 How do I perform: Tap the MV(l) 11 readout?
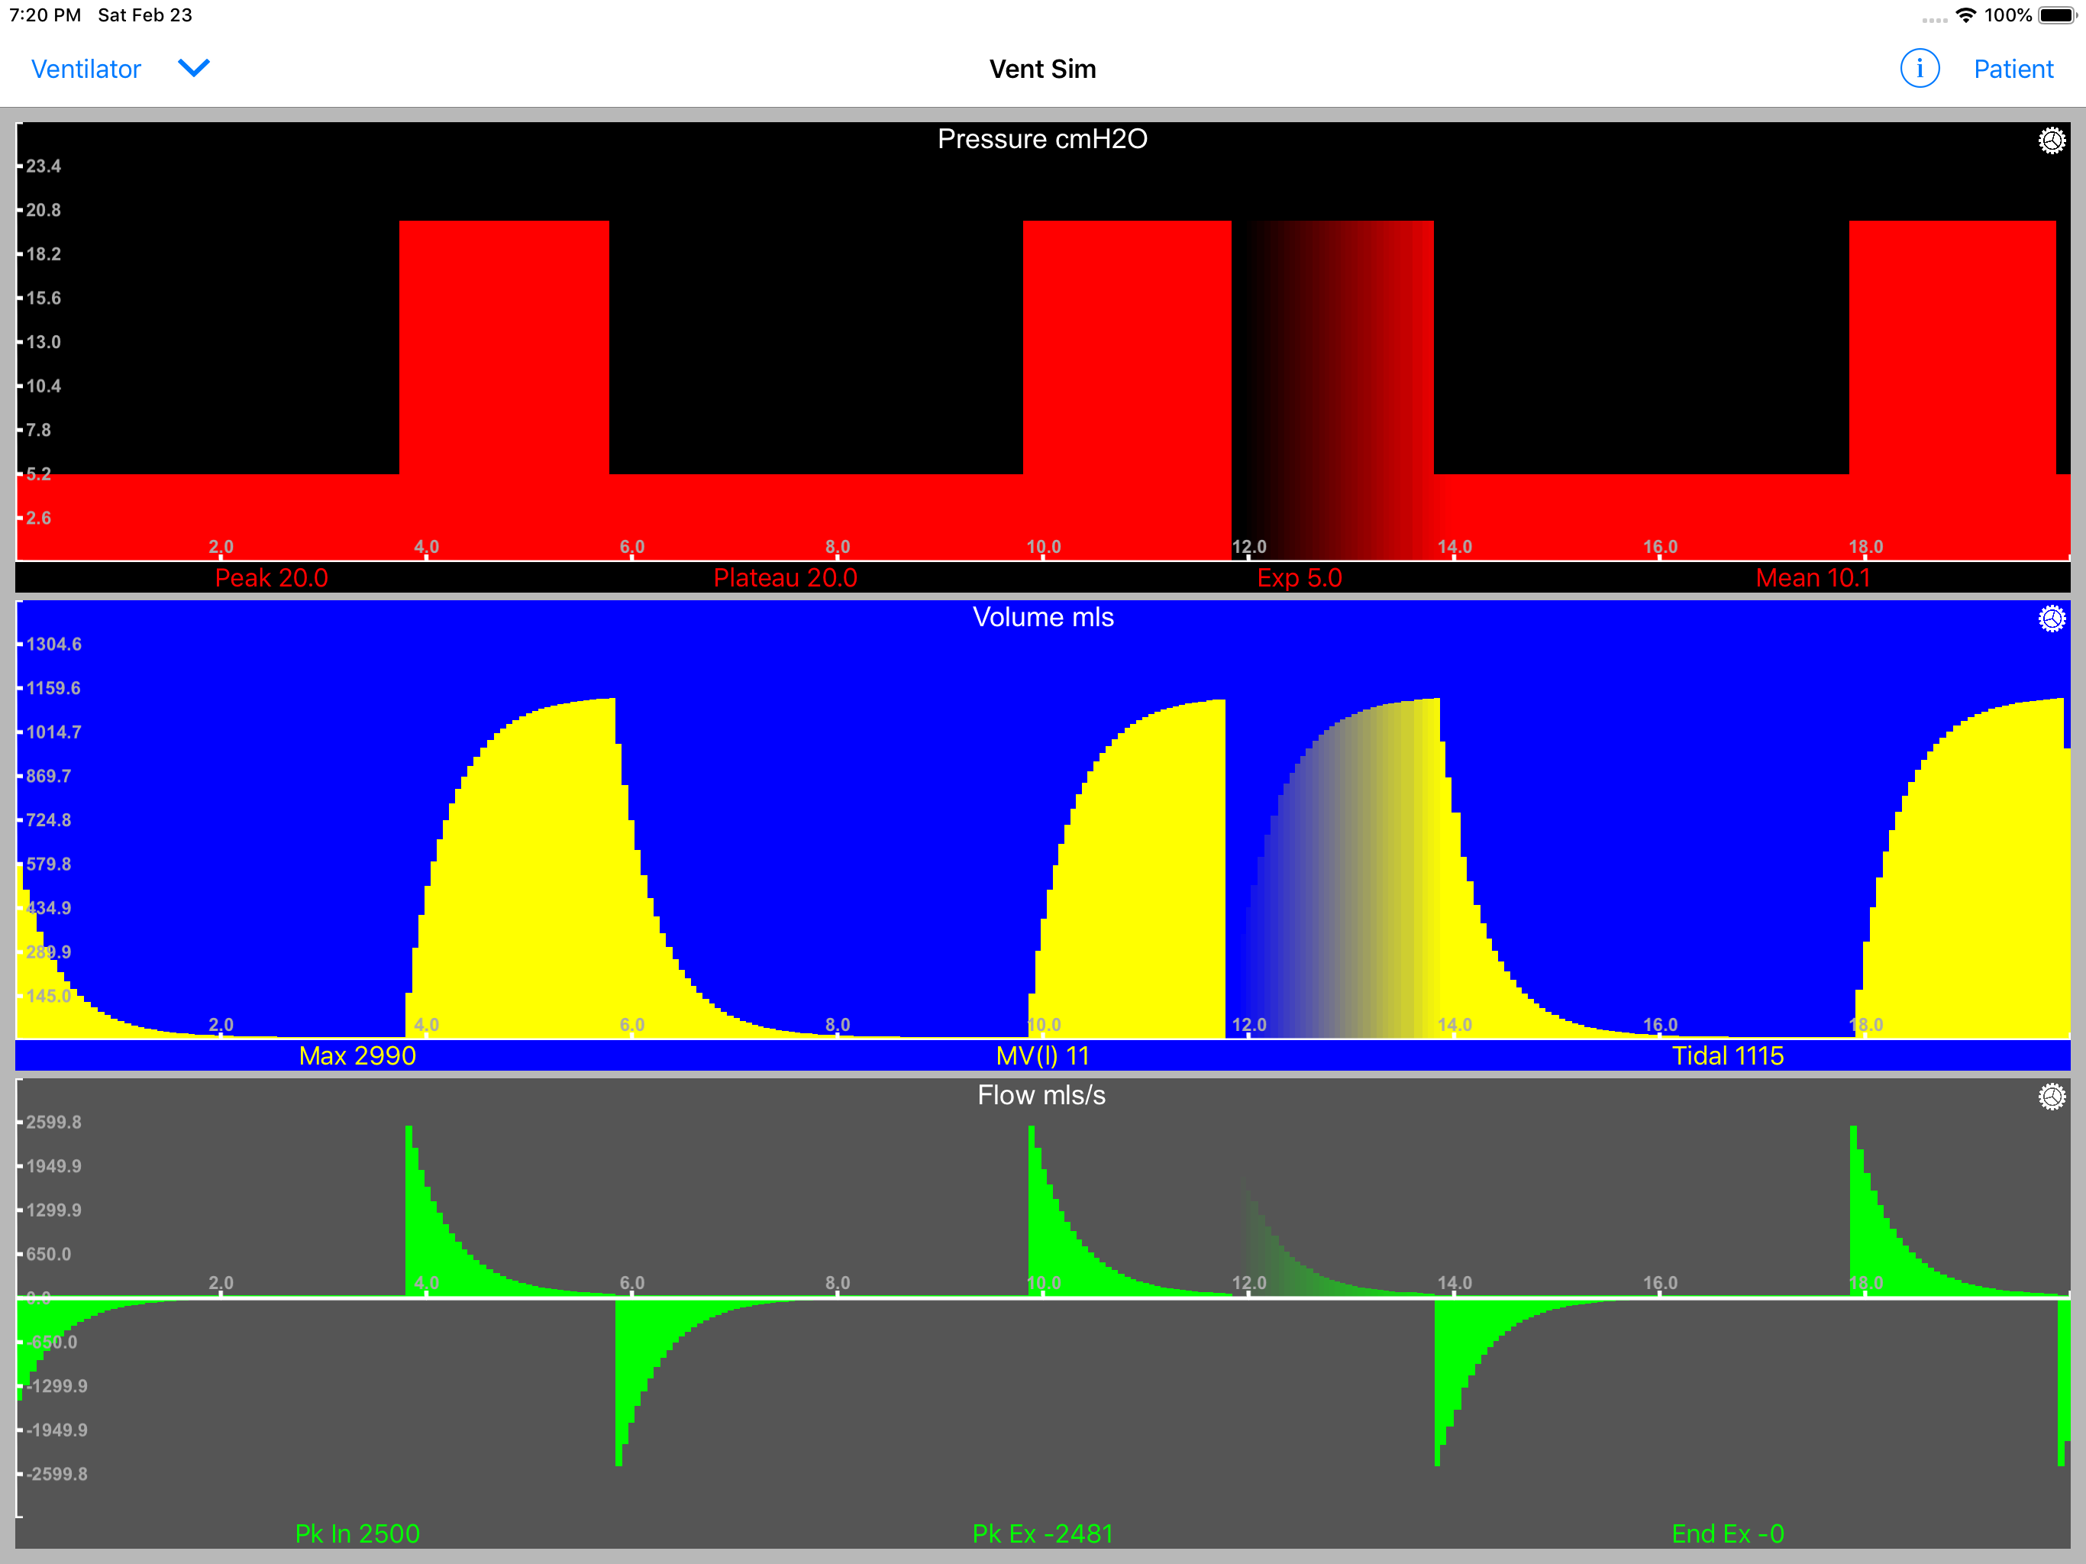pos(1042,1055)
